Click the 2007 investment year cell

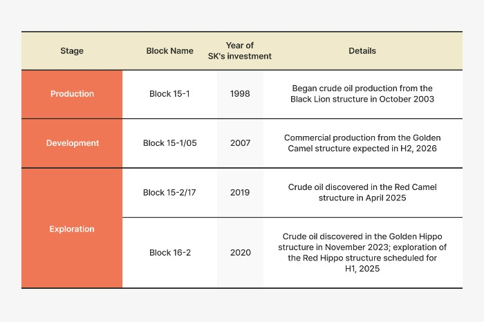click(240, 143)
